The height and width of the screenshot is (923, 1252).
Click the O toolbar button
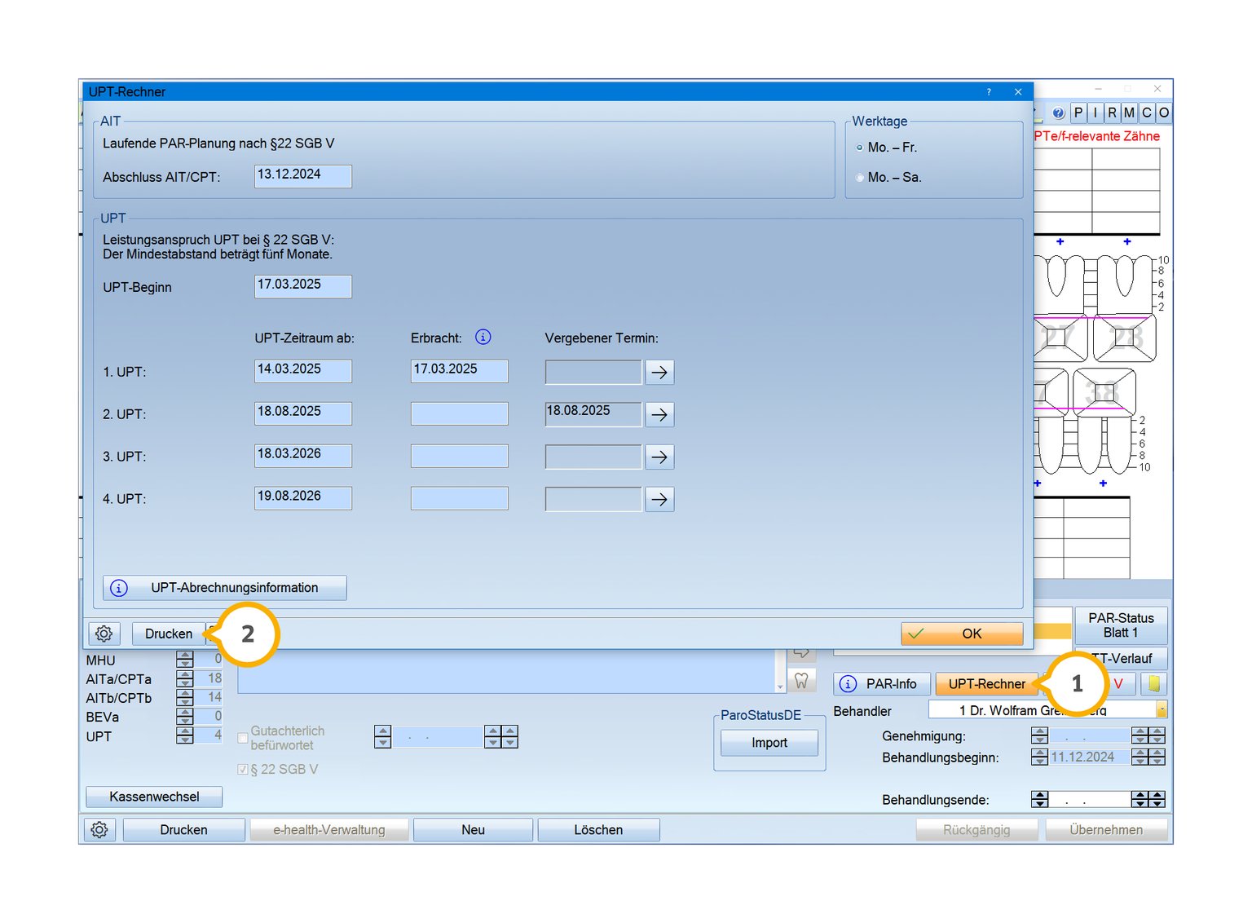[x=1164, y=113]
